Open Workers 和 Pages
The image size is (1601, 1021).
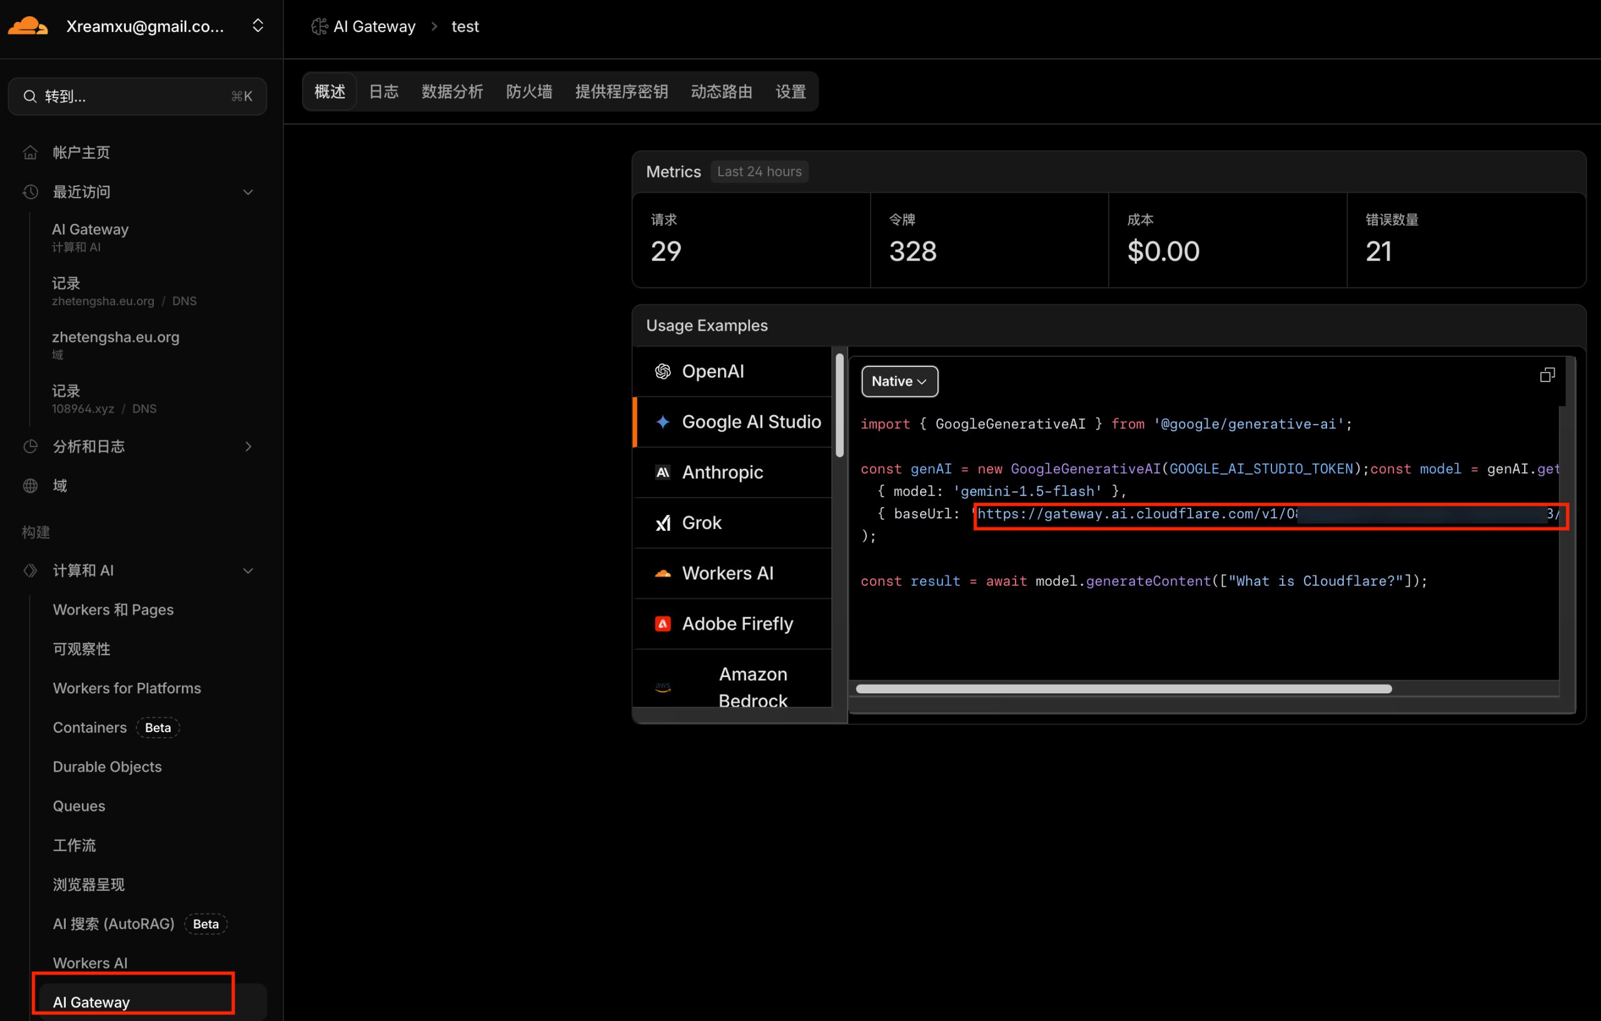(113, 610)
